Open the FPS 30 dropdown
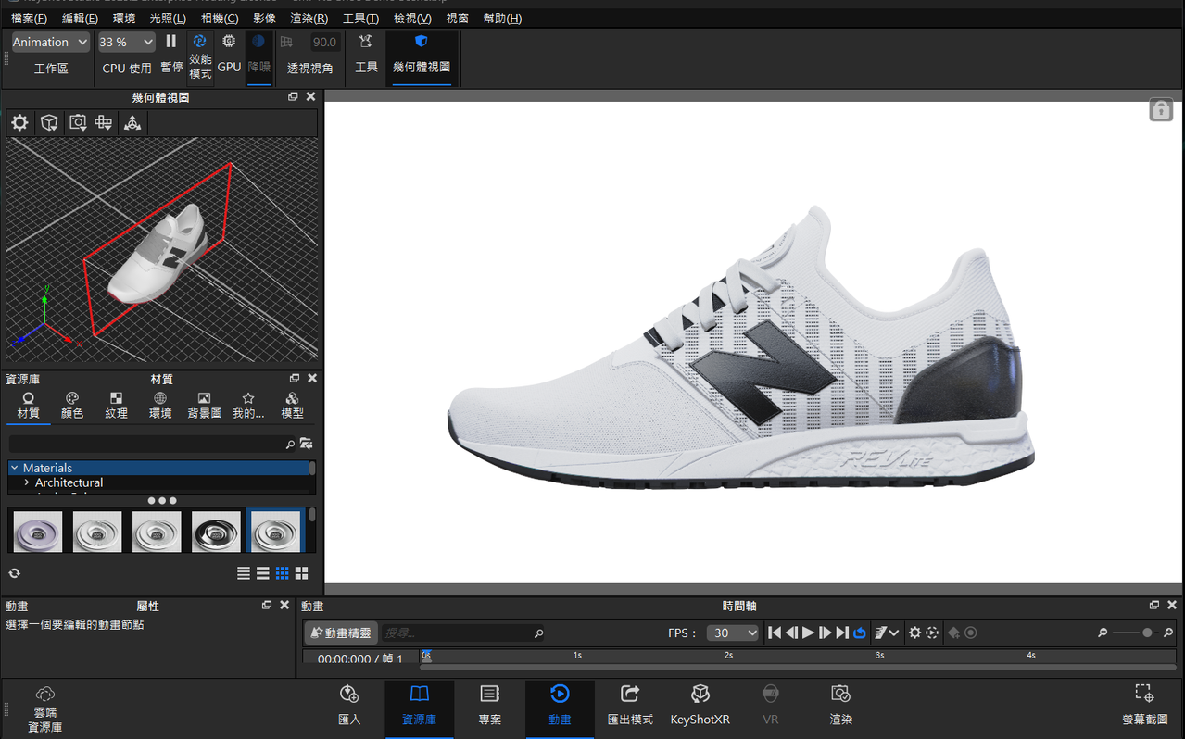Viewport: 1185px width, 739px height. [x=733, y=633]
